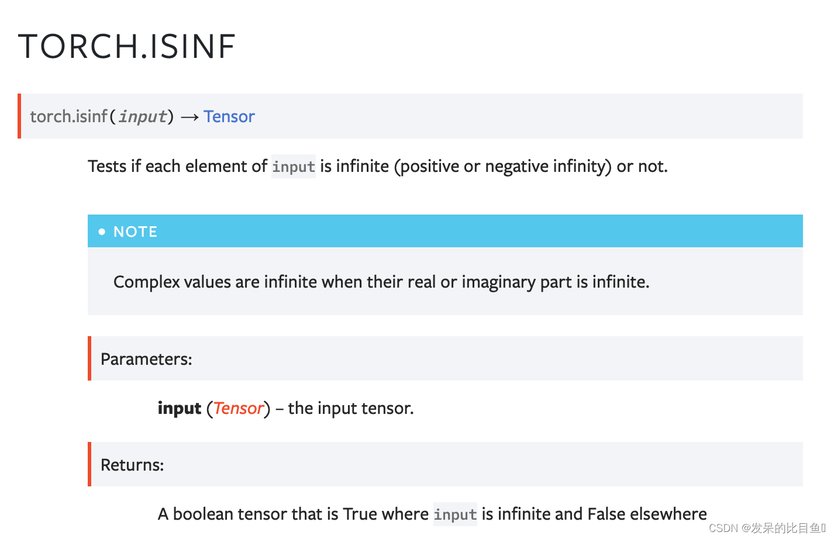Select the italic input parameter in signature
Screen dimensions: 834x539
pyautogui.click(x=143, y=117)
